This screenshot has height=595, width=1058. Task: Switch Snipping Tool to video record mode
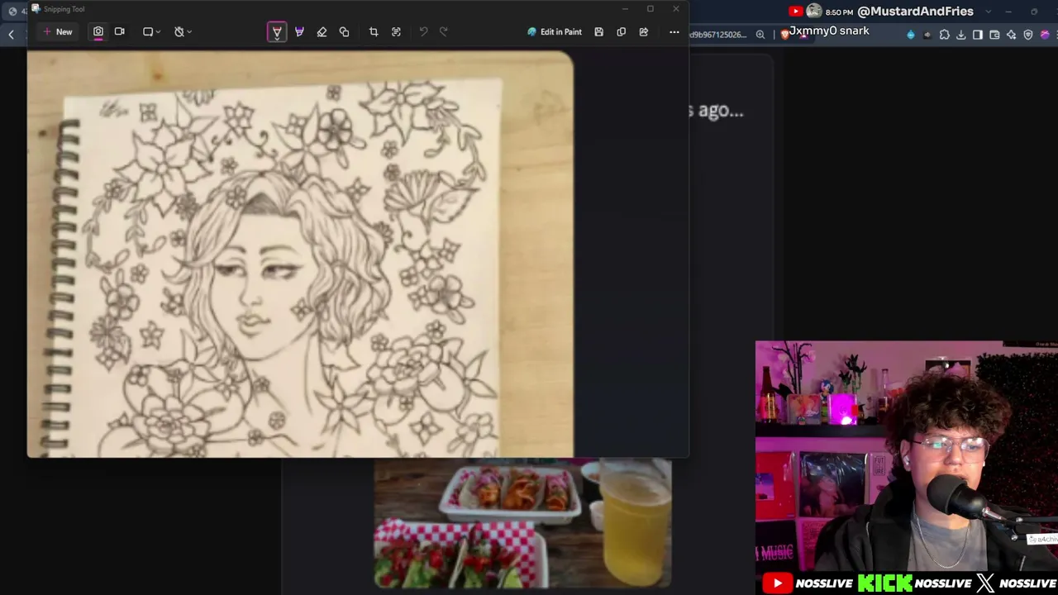coord(120,31)
